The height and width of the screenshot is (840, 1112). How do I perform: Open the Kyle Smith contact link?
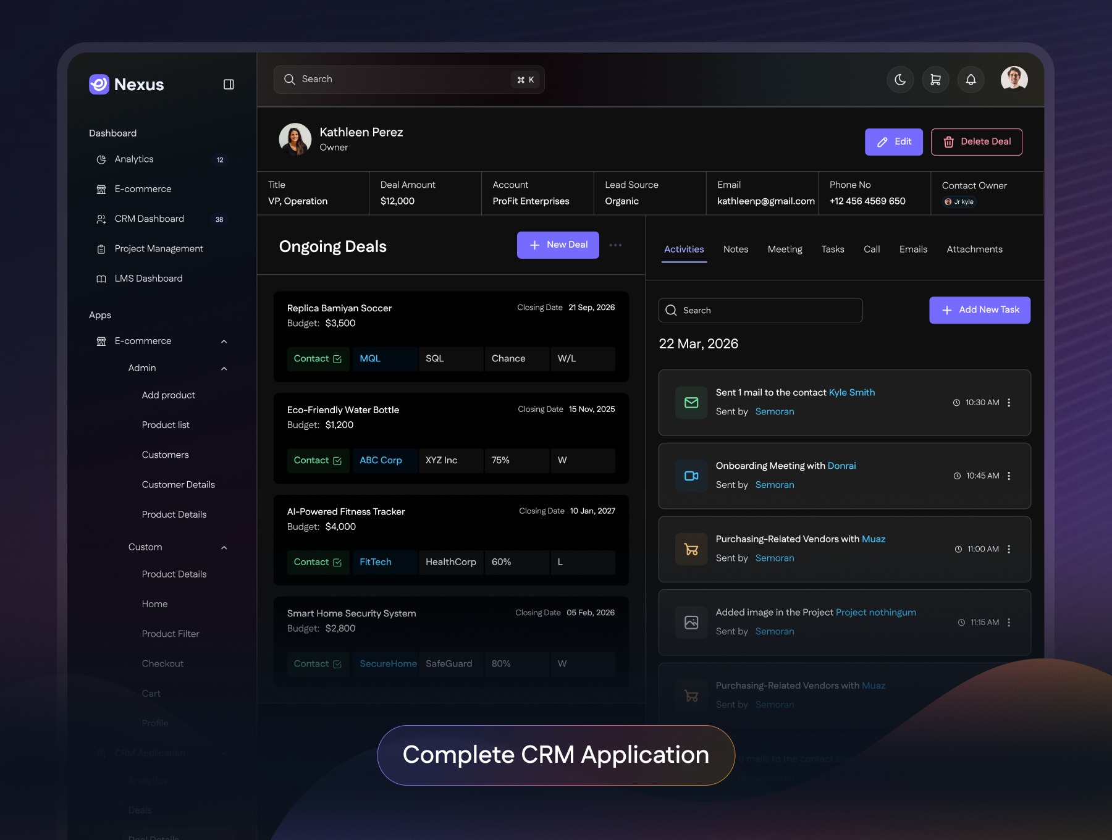pyautogui.click(x=851, y=393)
